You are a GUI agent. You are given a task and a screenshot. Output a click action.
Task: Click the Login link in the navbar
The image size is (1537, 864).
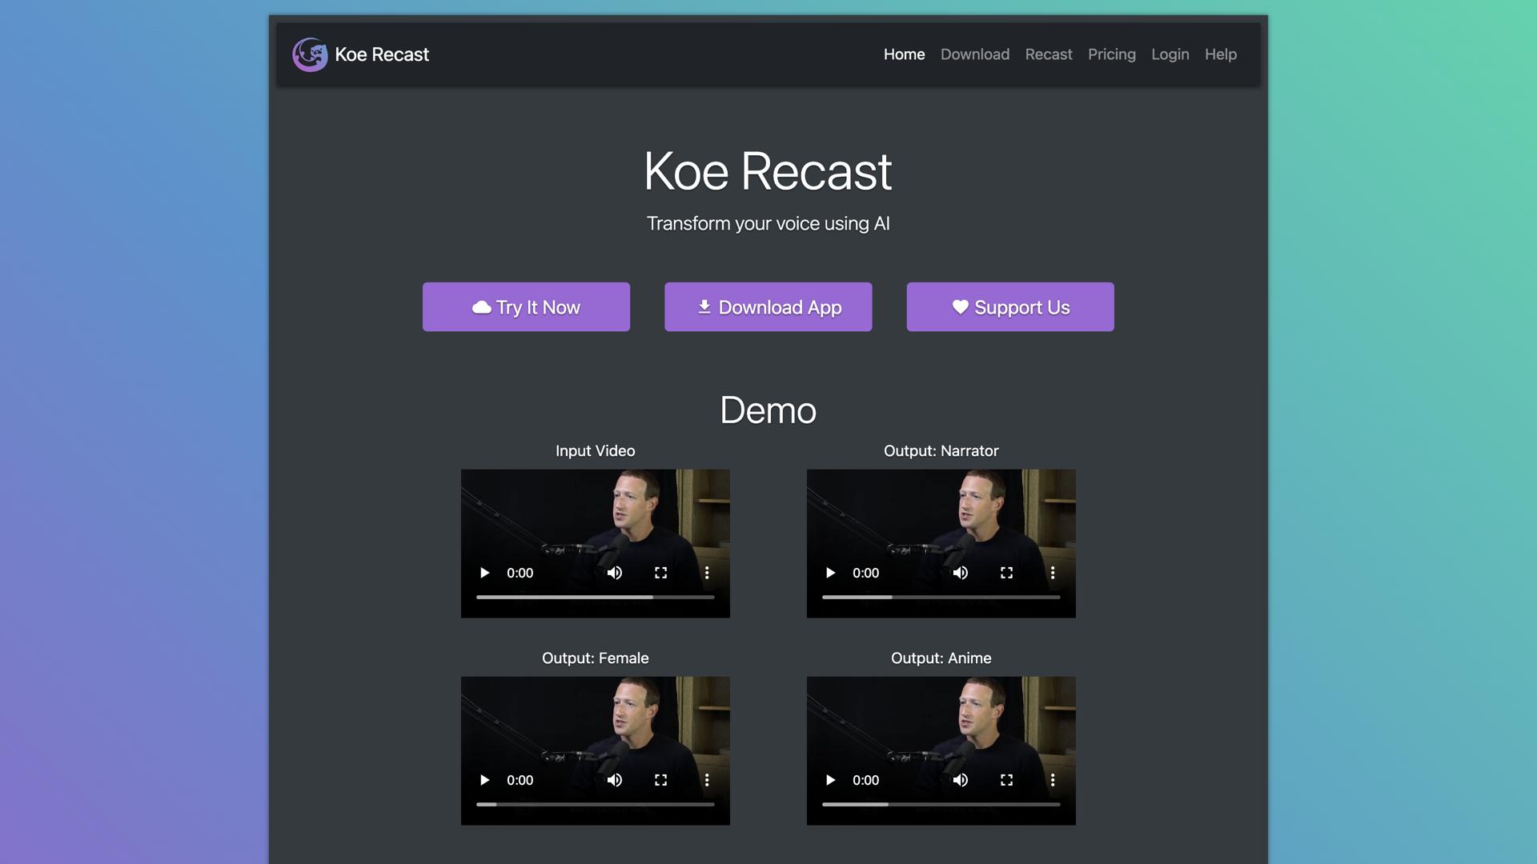(x=1170, y=54)
